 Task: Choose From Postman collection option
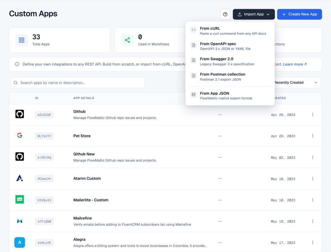(230, 77)
